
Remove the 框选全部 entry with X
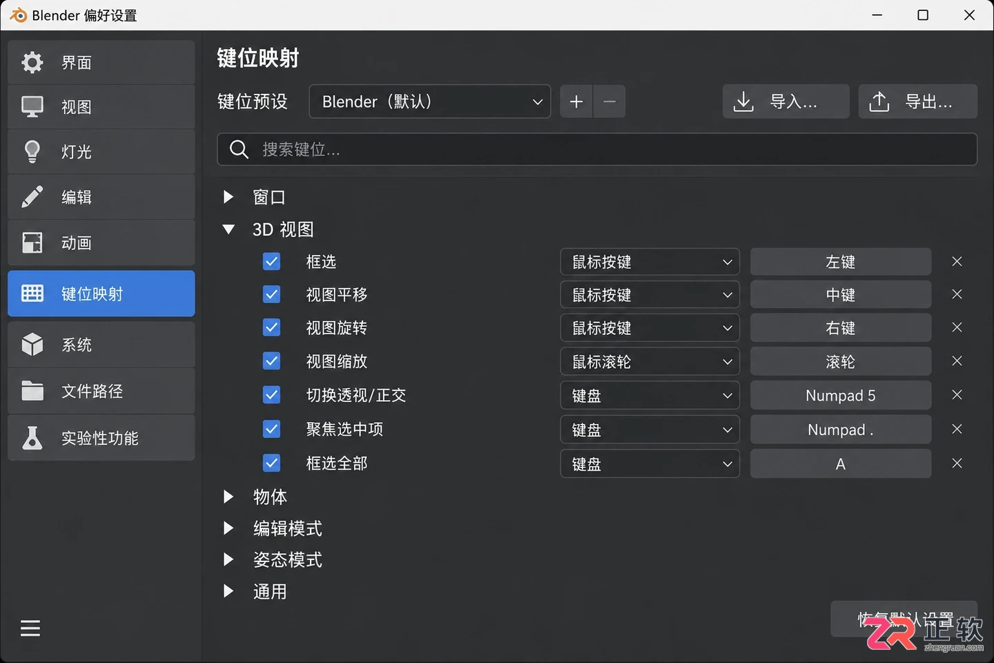click(957, 463)
